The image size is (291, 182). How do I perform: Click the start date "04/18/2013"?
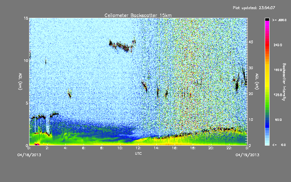pos(29,155)
